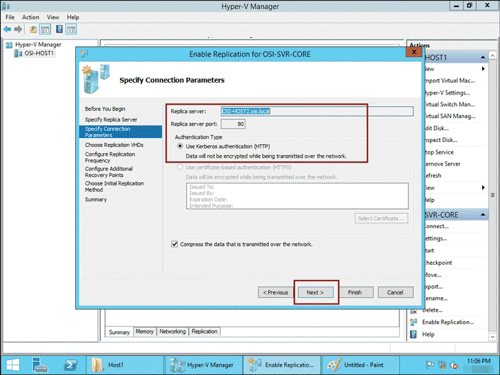Click the taskbar clock showing 11:06 PM
500x375 pixels.
pos(479,361)
